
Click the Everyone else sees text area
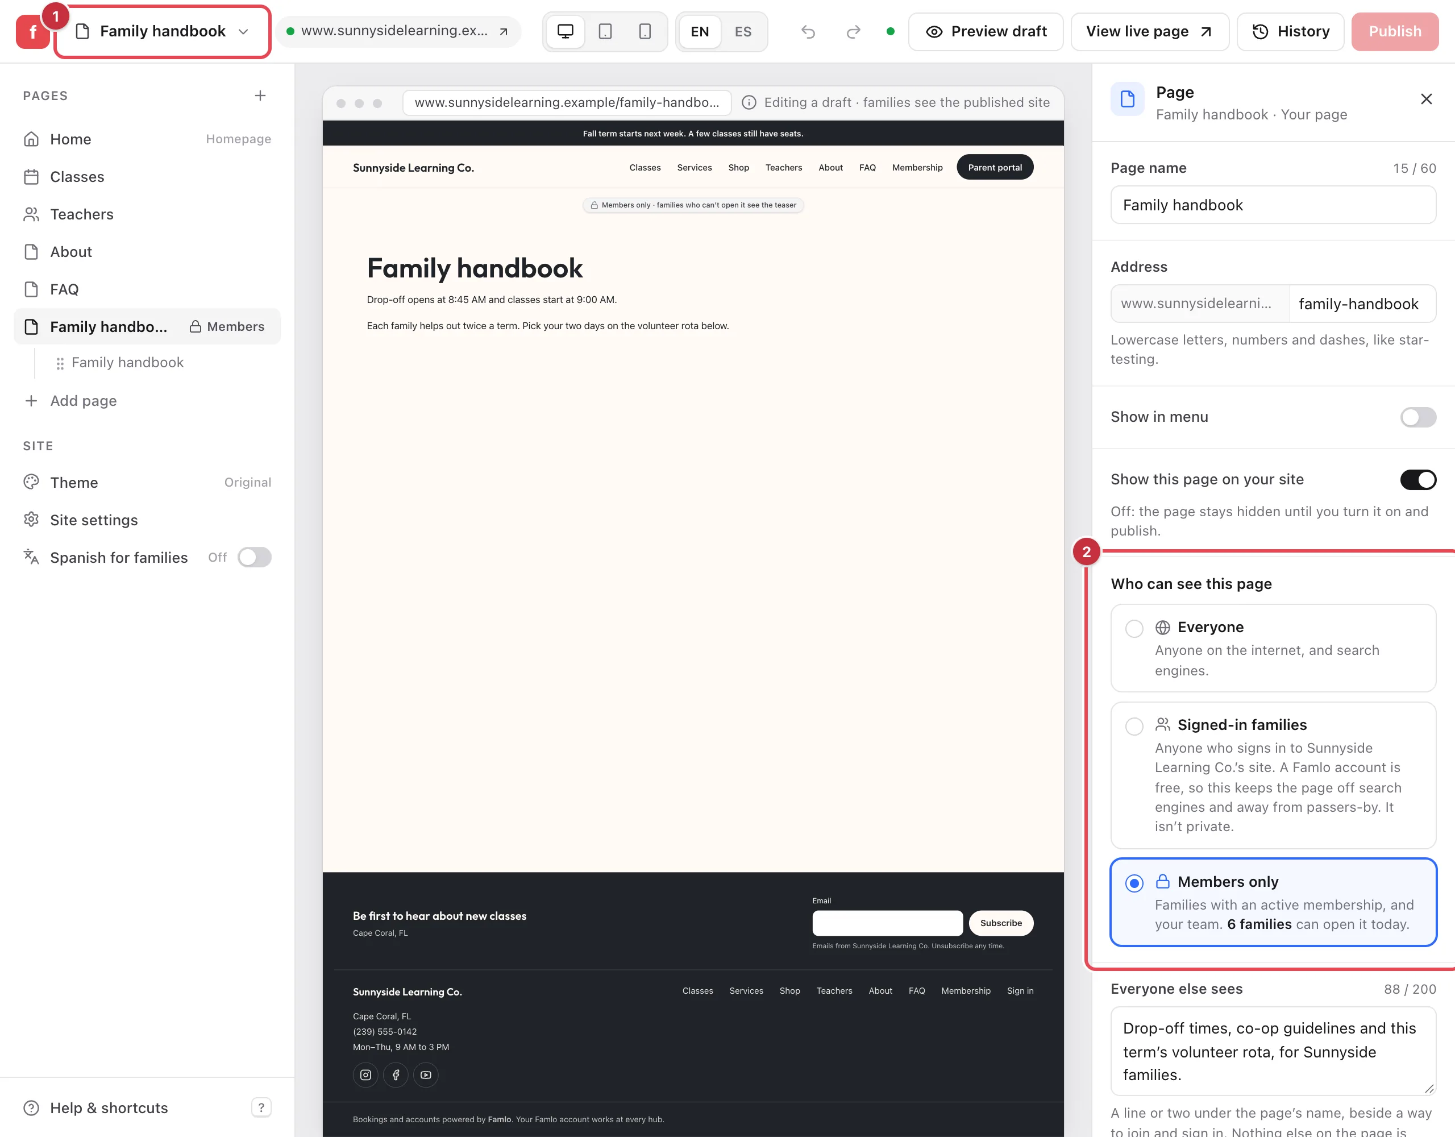coord(1273,1051)
